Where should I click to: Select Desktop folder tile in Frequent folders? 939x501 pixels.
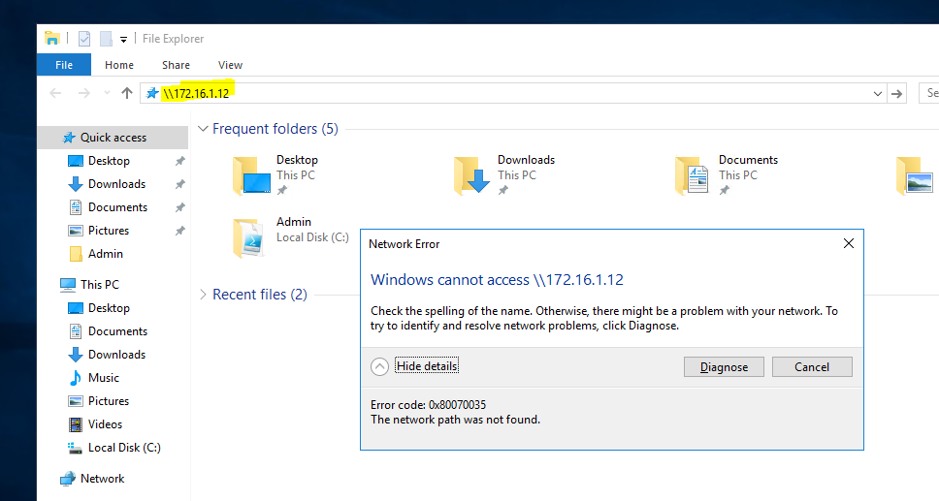[x=276, y=175]
